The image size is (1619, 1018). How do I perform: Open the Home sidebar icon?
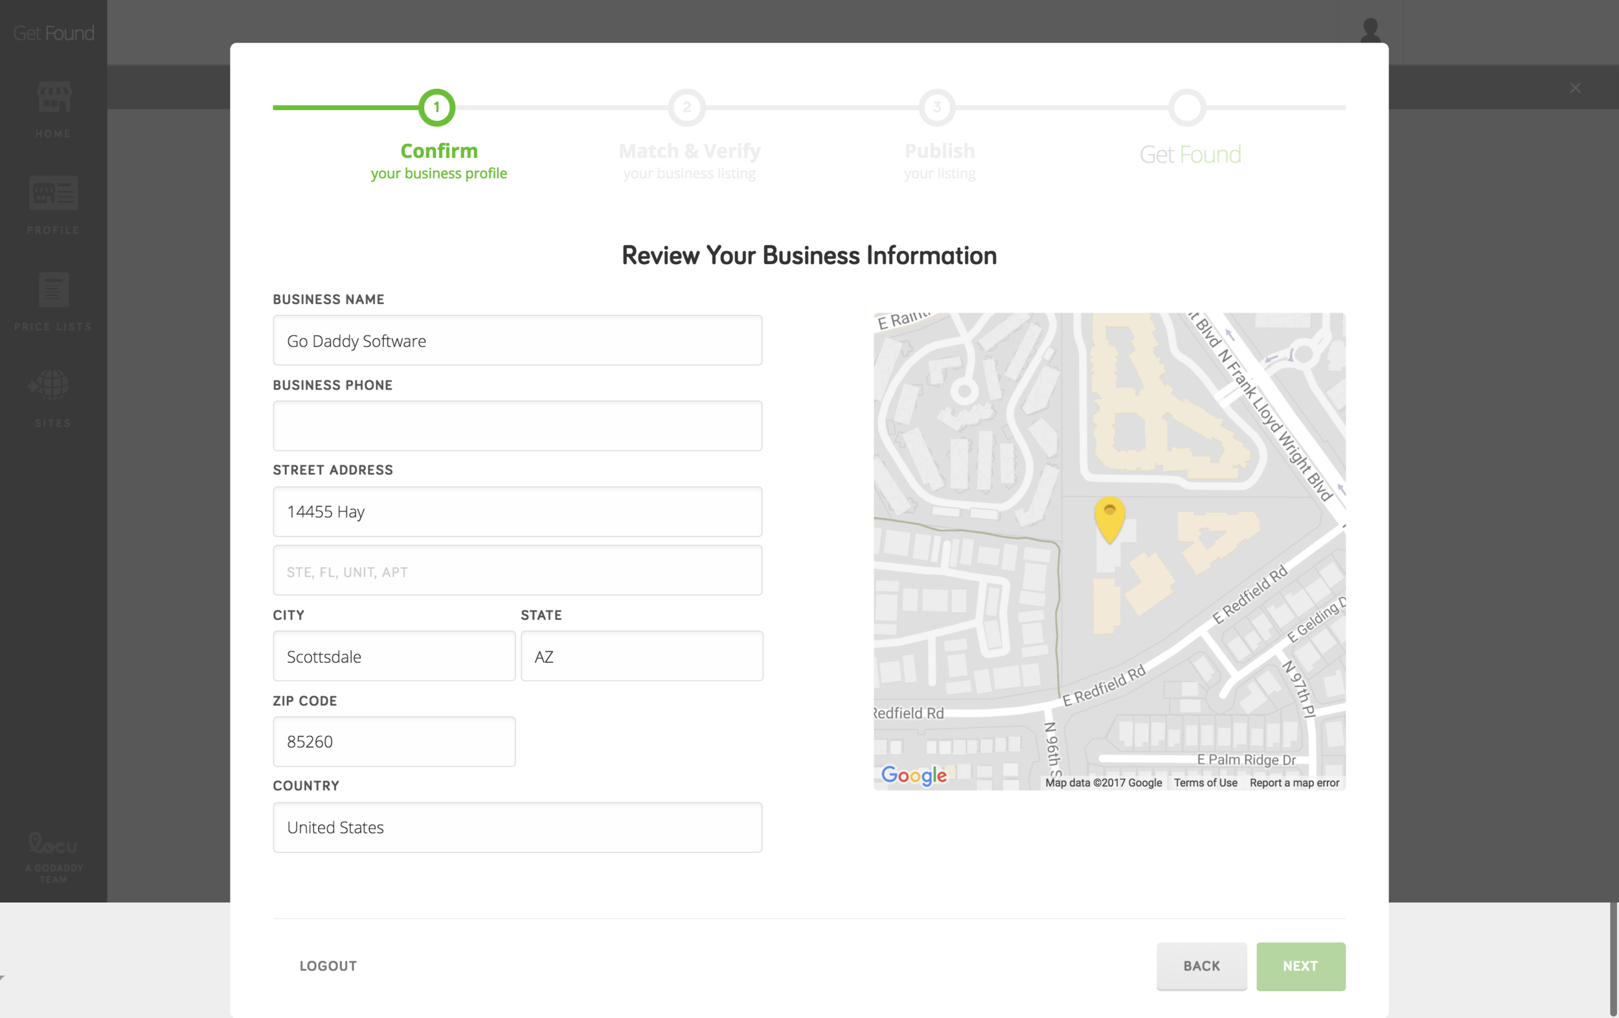[x=54, y=98]
